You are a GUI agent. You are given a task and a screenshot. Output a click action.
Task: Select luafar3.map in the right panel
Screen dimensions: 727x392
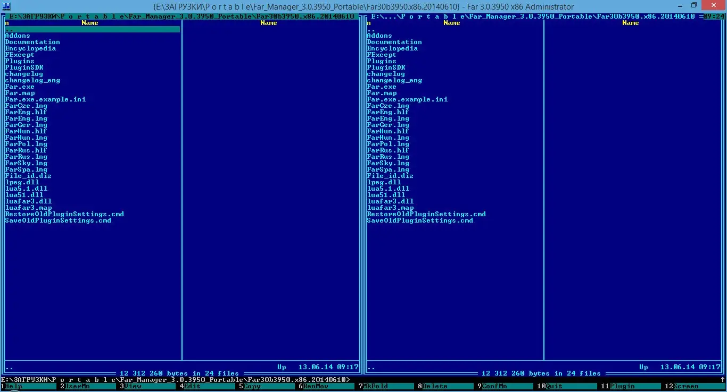[x=390, y=208]
